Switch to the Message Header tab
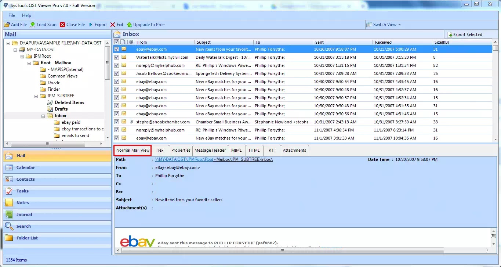The image size is (501, 267). click(x=210, y=150)
